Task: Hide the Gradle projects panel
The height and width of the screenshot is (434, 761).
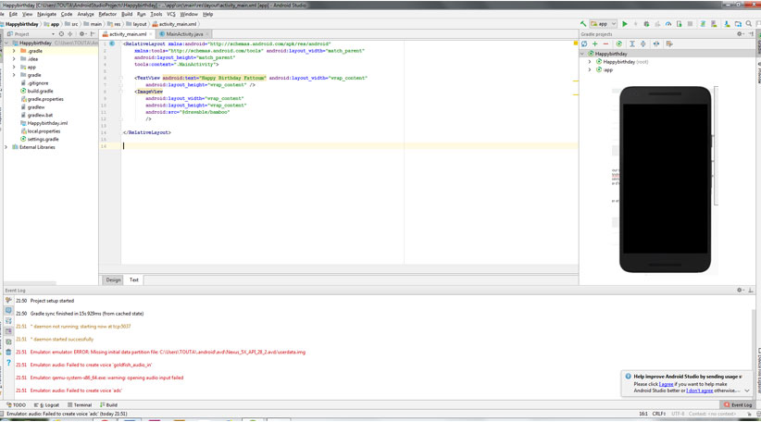Action: click(x=751, y=34)
